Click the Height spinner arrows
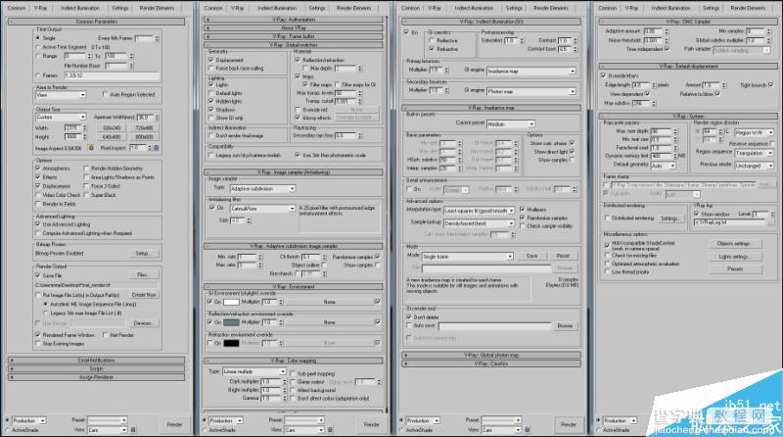The height and width of the screenshot is (437, 783). click(x=84, y=136)
